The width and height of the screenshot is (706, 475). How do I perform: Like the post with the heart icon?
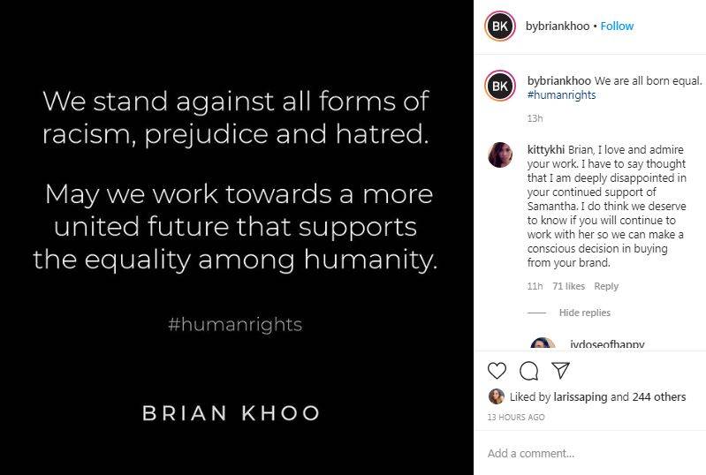[x=499, y=370]
